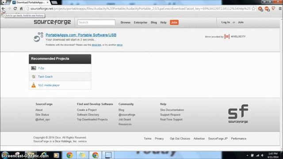Click the Resources footer link
283x159 pixels.
click(x=125, y=124)
